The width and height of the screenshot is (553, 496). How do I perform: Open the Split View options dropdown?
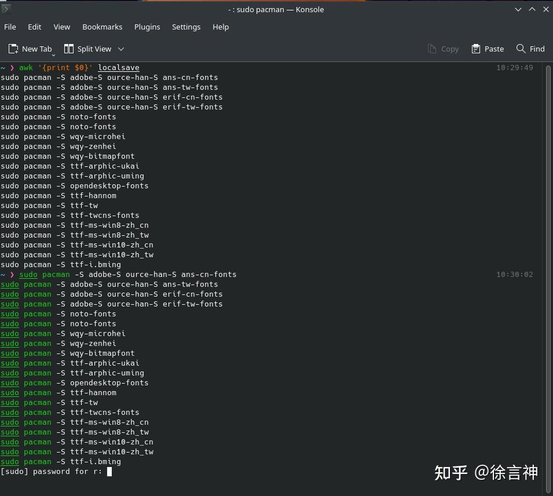pos(120,49)
